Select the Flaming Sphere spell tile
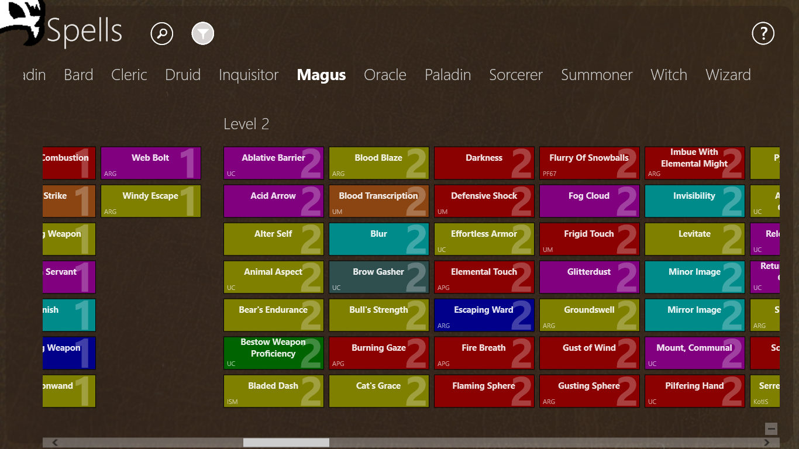This screenshot has width=799, height=449. (484, 391)
